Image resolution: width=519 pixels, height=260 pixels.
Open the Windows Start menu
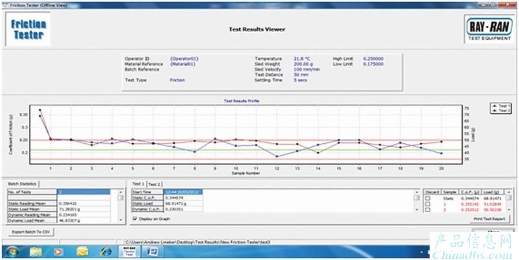(x=12, y=252)
